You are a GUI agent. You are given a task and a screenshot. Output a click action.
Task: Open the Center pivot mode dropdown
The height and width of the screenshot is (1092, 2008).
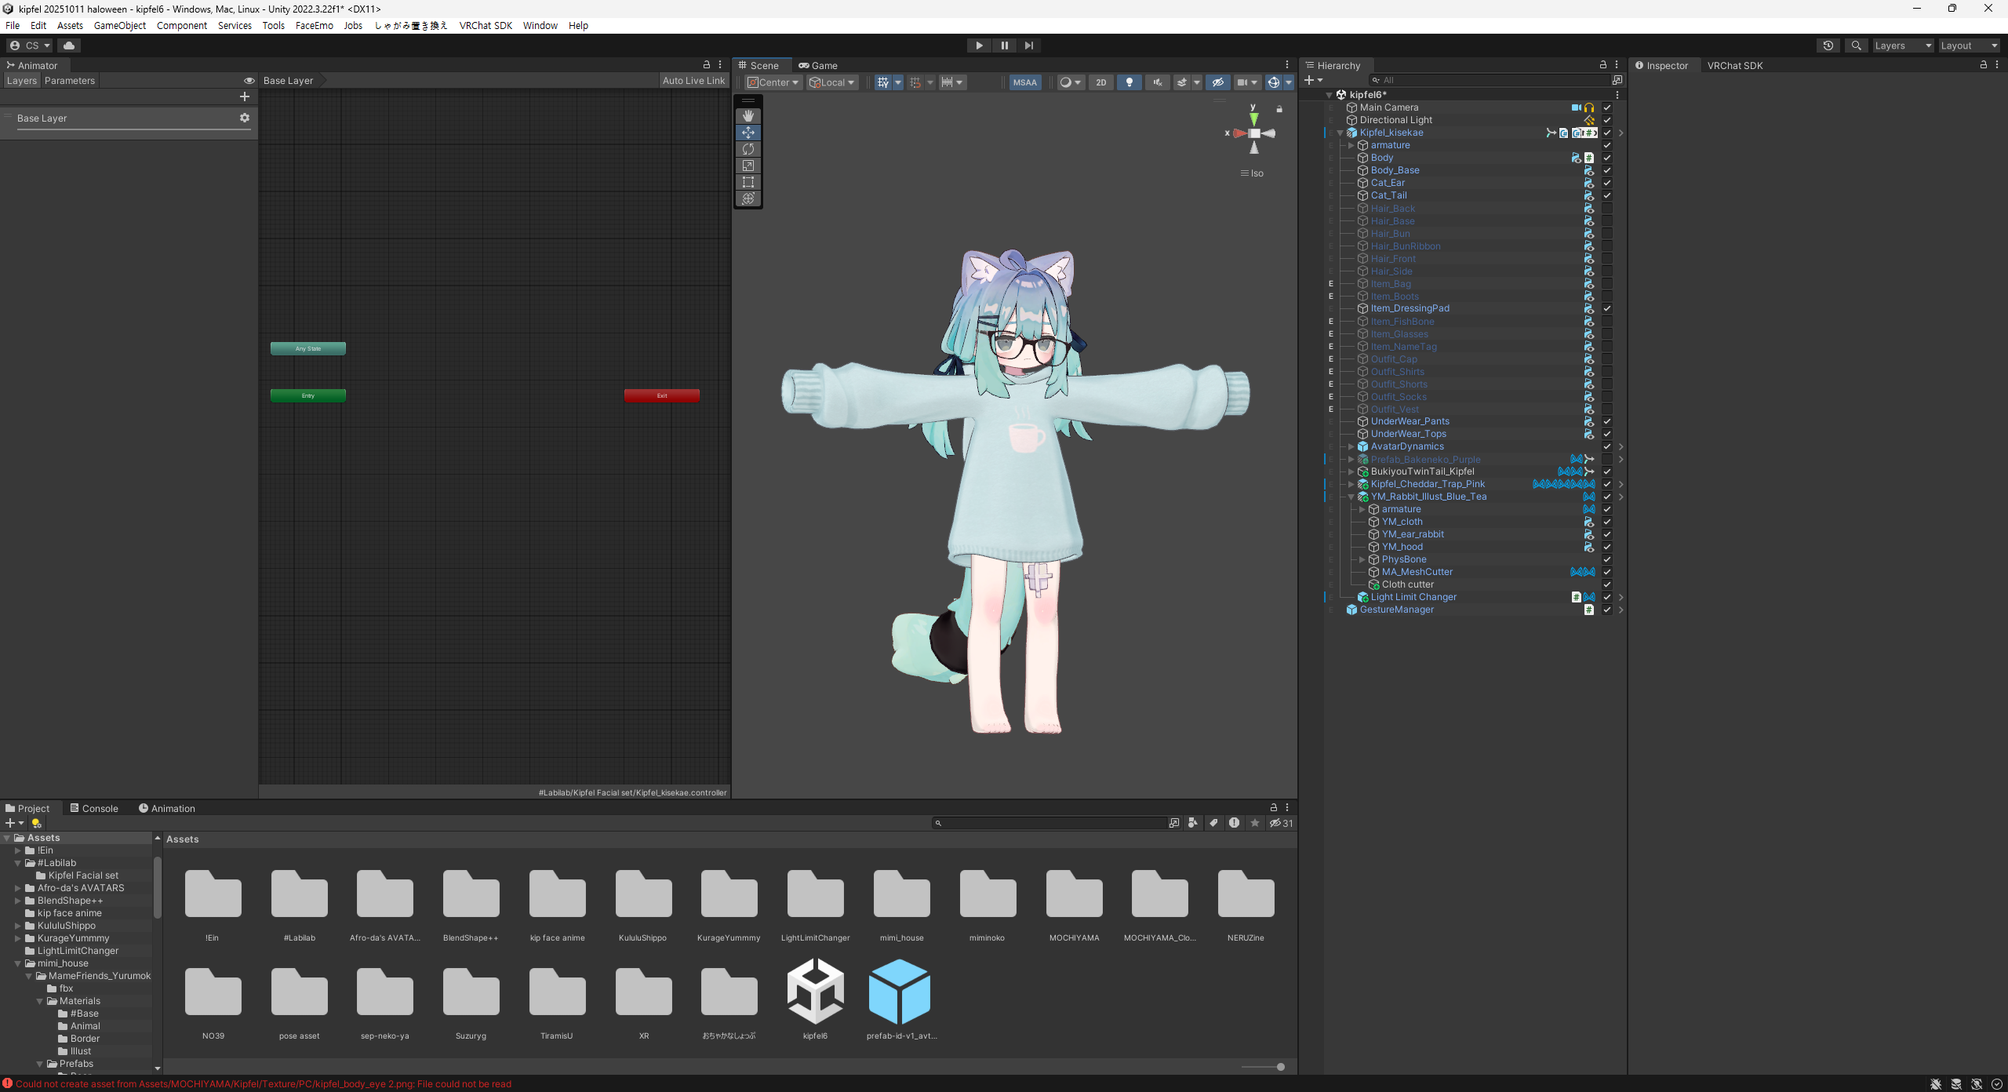[773, 82]
